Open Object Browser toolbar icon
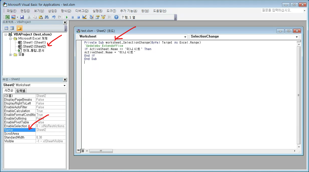Image resolution: width=309 pixels, height=172 pixels. (x=103, y=17)
